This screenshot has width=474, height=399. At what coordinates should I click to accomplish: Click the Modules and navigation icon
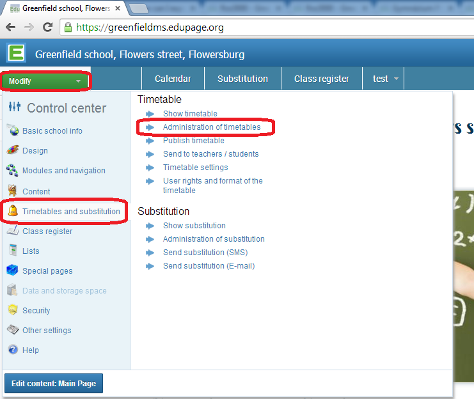[13, 171]
